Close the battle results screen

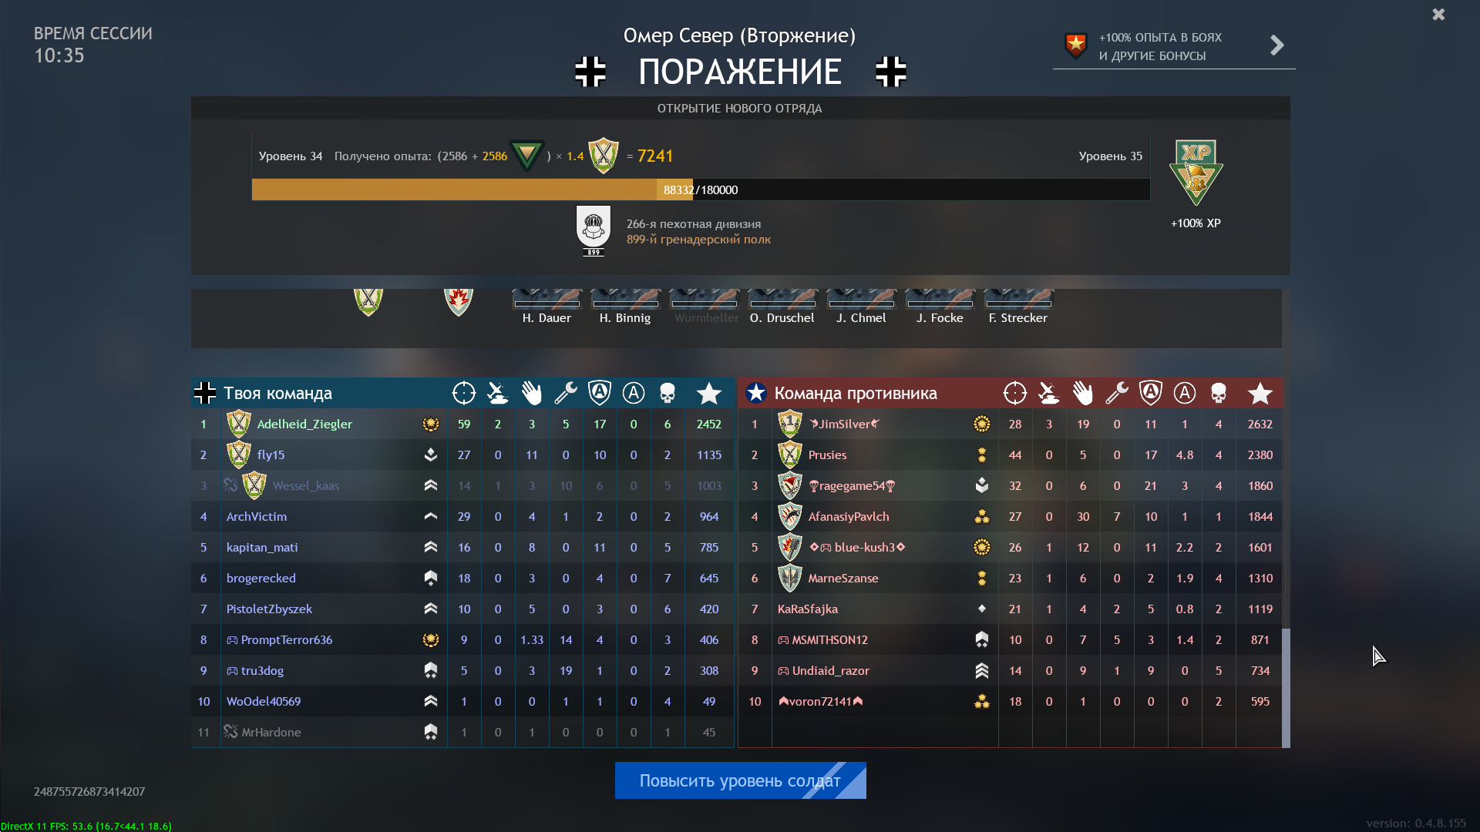coord(1438,15)
